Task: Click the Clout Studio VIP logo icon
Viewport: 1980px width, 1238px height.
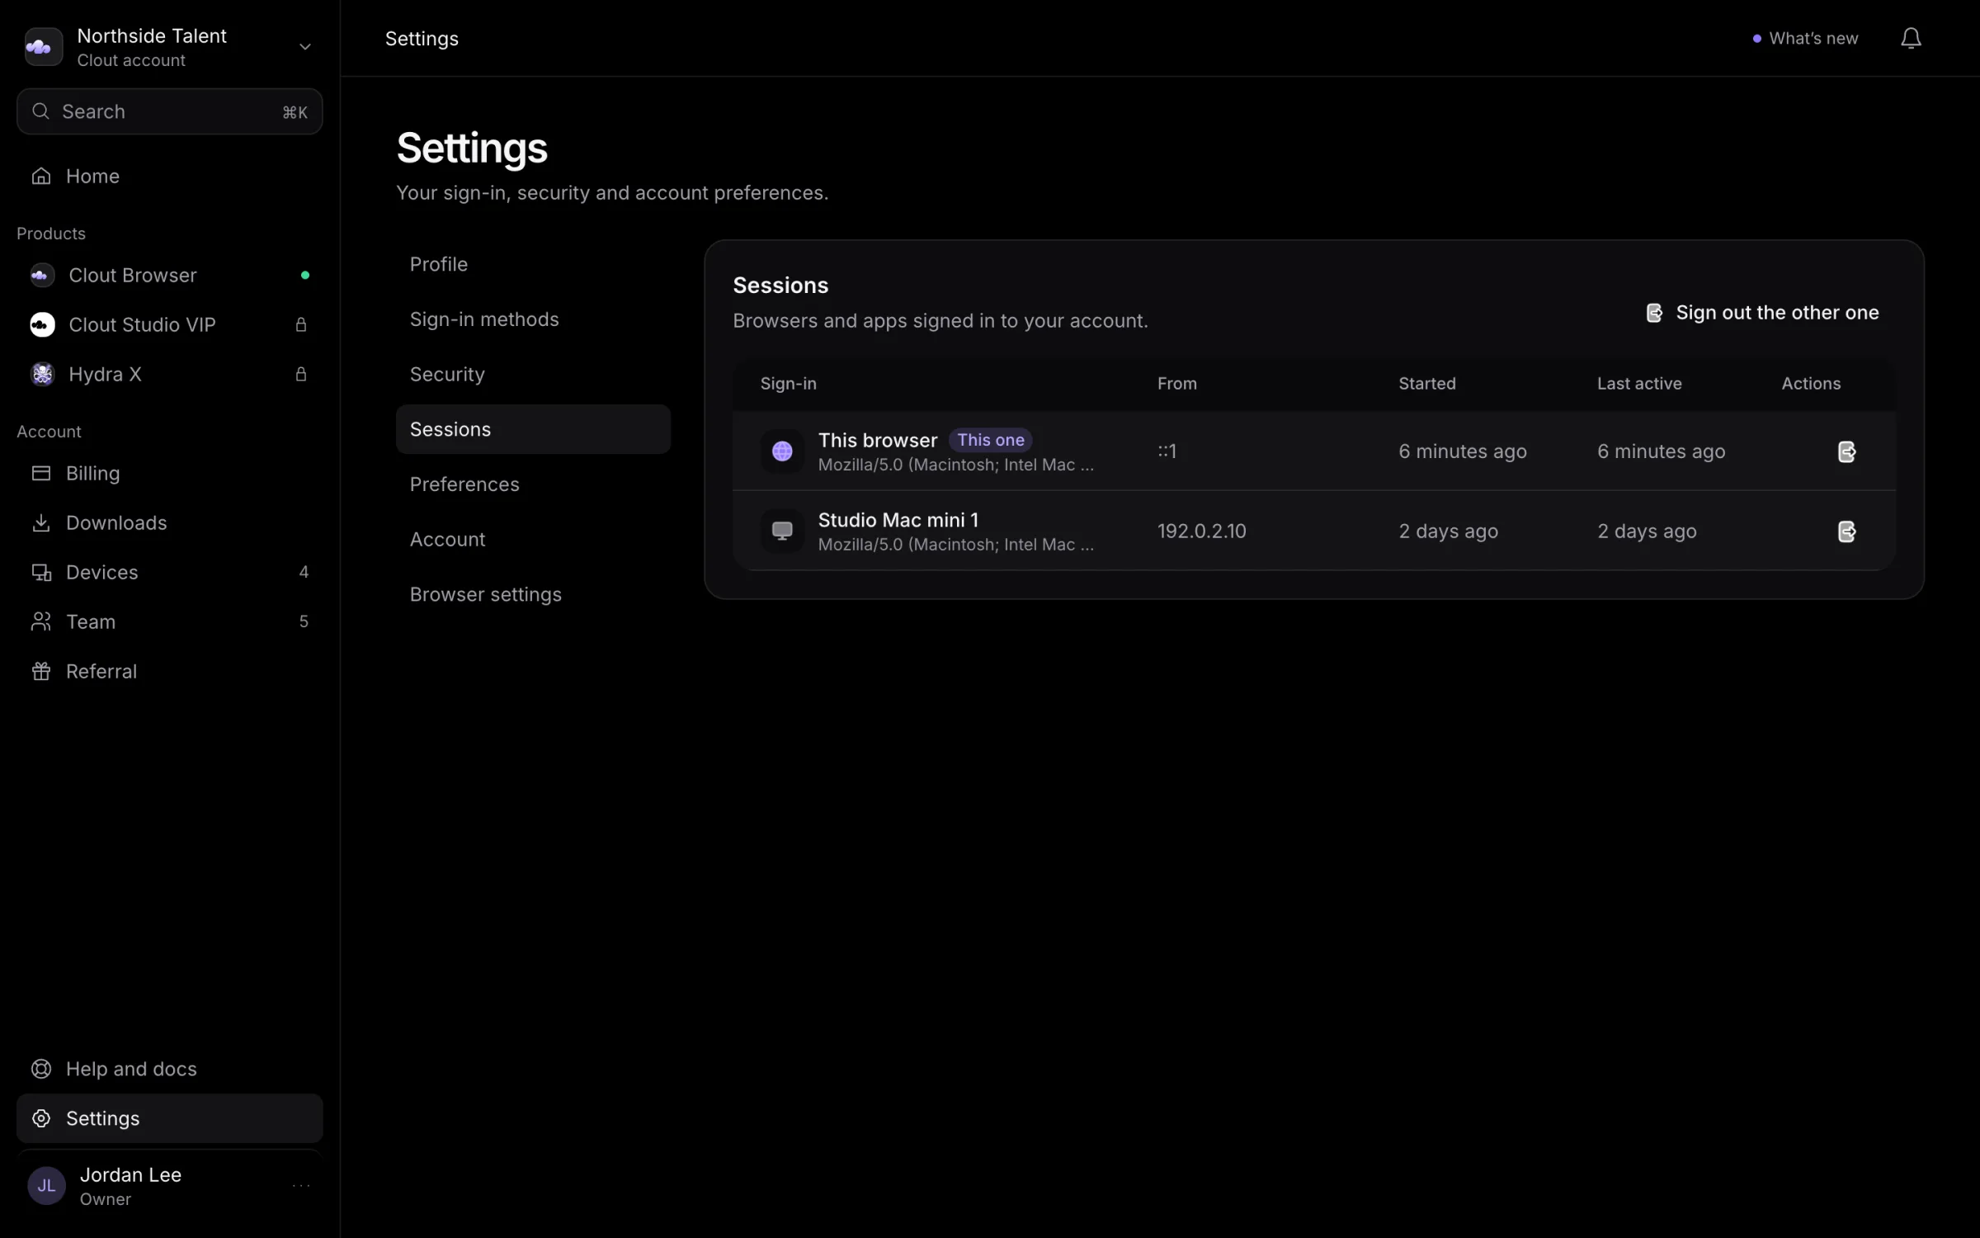Action: coord(42,324)
